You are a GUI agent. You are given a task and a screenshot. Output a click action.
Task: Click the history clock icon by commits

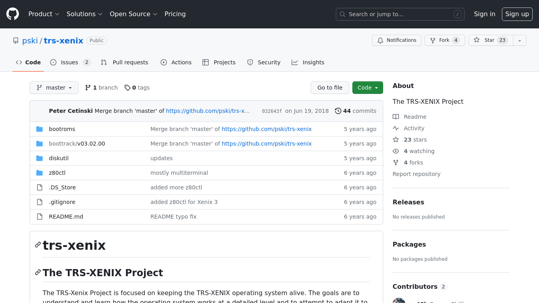[338, 111]
